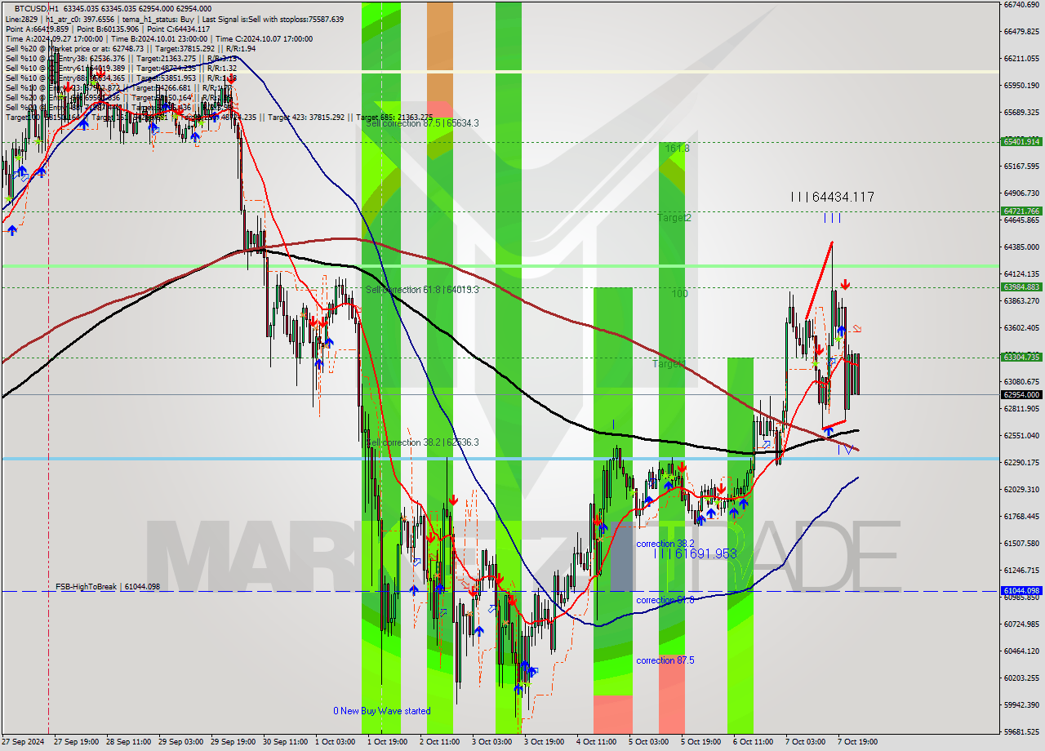This screenshot has width=1045, height=751.
Task: Click the 65401.914 green price tag
Action: coord(1021,141)
